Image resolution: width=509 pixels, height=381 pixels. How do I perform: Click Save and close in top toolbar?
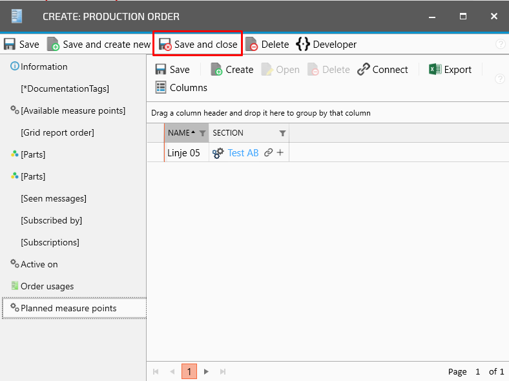tap(198, 45)
